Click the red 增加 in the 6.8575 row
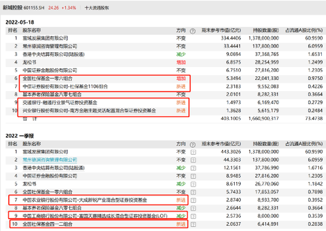Image resolution: width=326 pixels, height=231 pixels. tap(181, 62)
